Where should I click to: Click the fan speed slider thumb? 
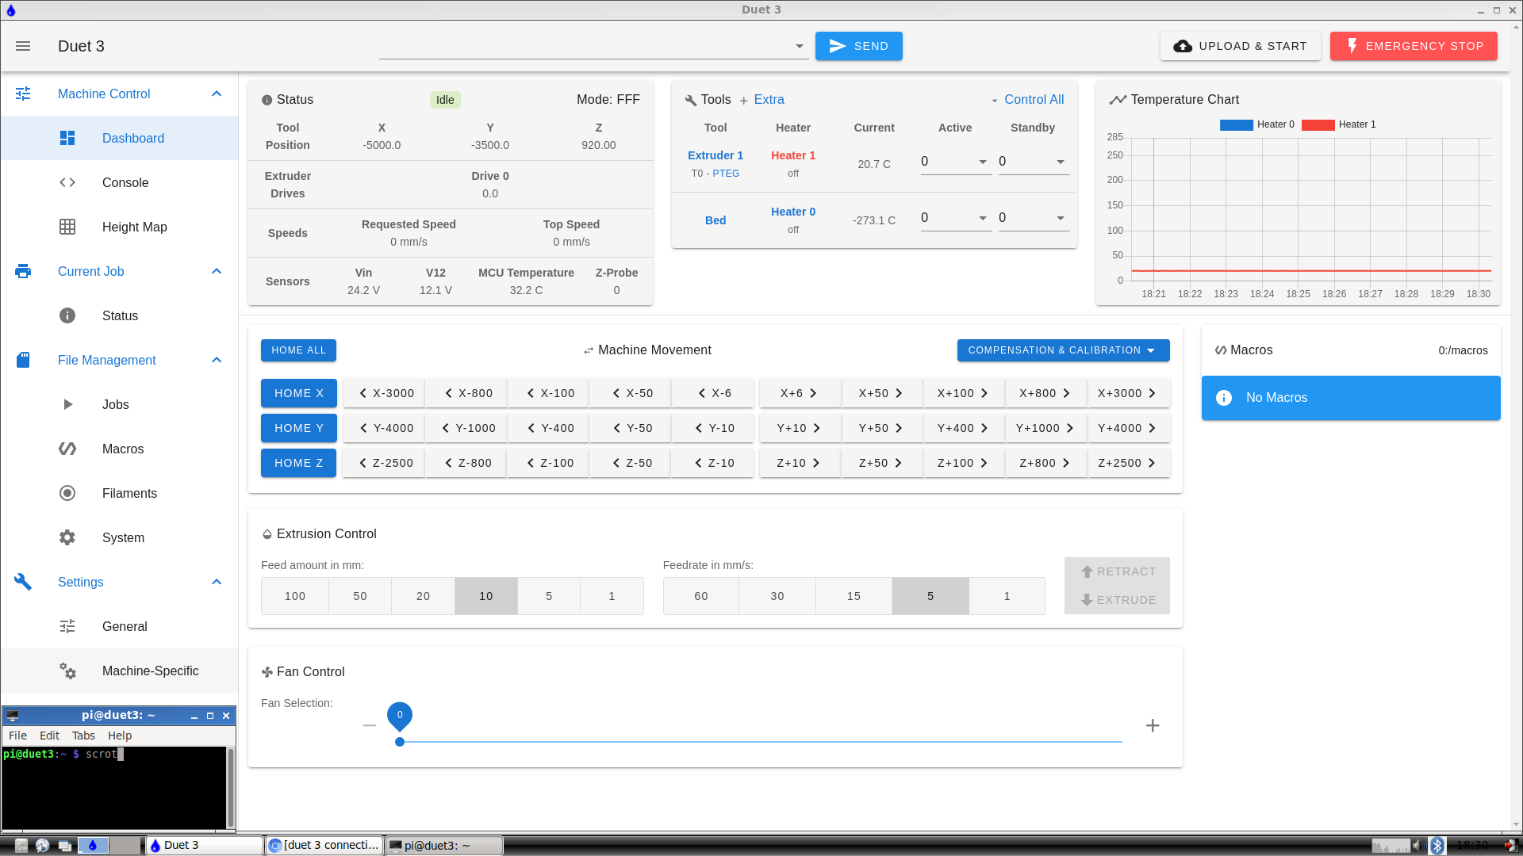[400, 742]
